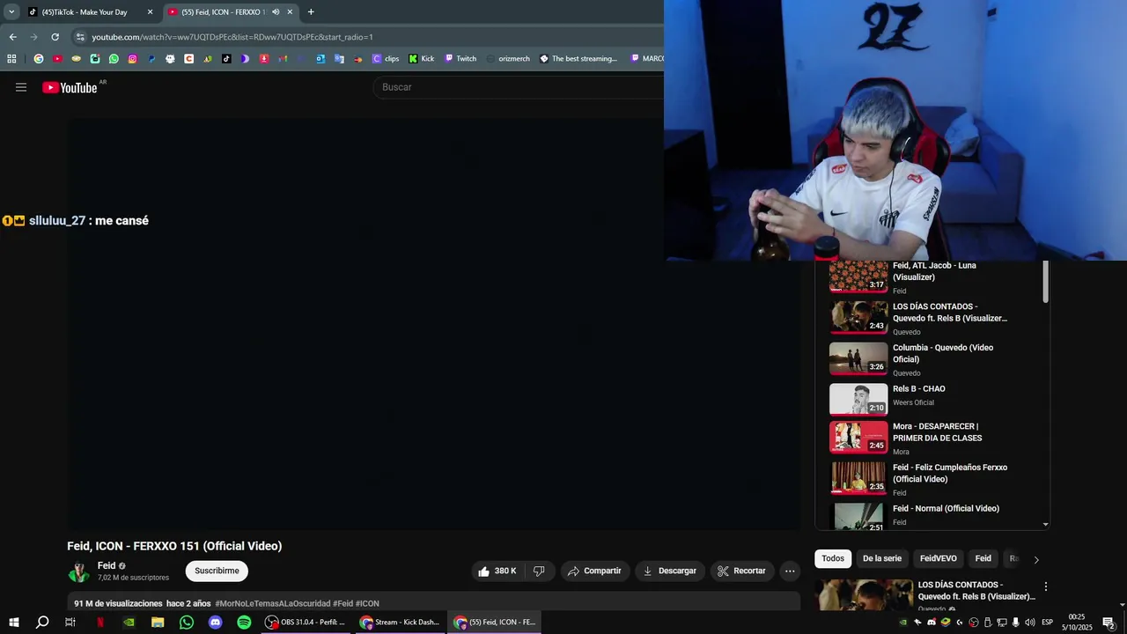Click the playlist panel scrollbar thumb

1045,282
